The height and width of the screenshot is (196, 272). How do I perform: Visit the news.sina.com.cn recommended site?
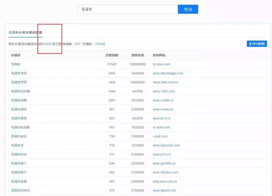(166, 82)
